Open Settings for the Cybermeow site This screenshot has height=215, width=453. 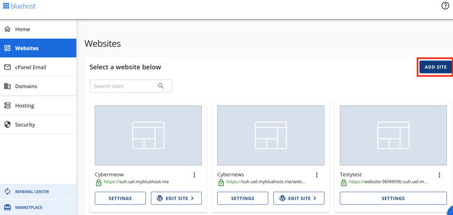tap(120, 198)
